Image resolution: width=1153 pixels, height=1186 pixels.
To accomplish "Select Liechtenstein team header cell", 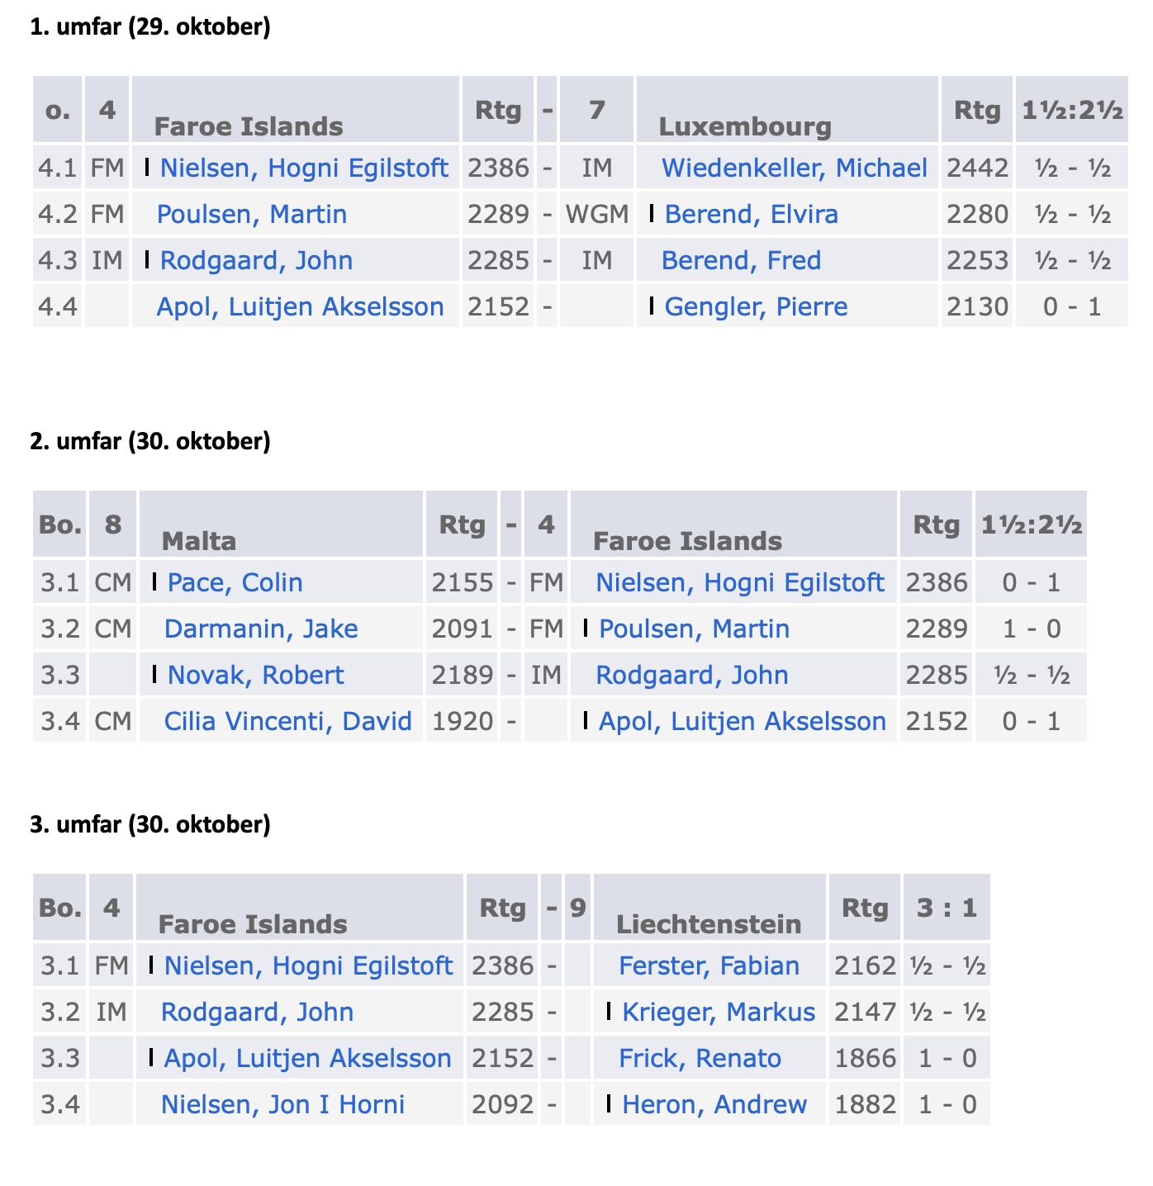I will click(709, 908).
